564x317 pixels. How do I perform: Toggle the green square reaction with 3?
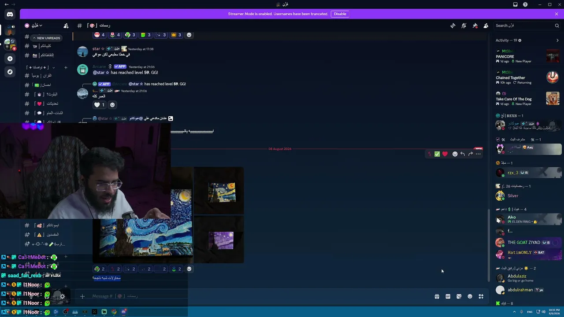coord(145,35)
